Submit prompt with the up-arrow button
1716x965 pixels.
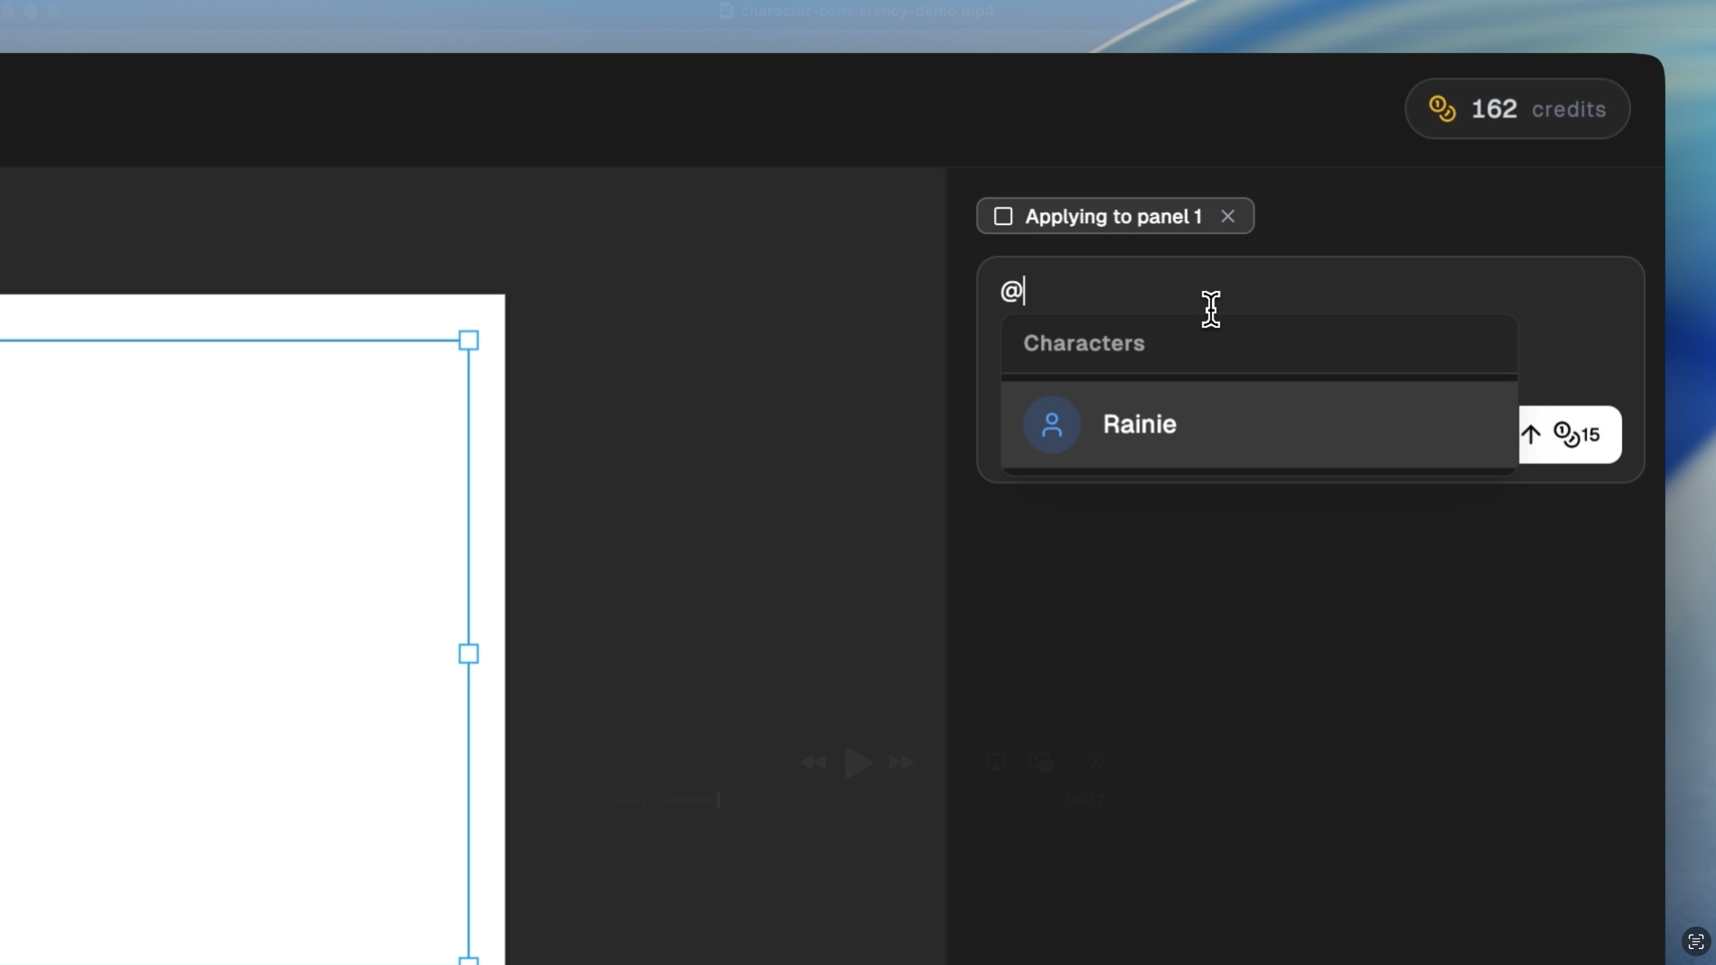coord(1531,434)
